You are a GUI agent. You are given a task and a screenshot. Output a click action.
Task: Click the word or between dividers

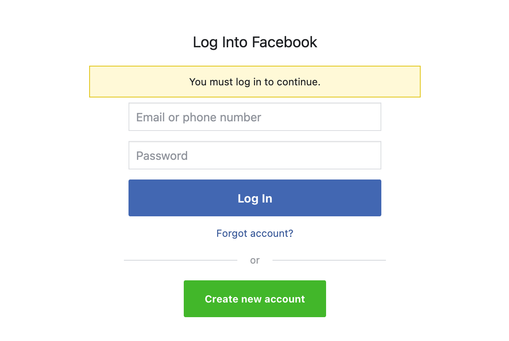click(x=254, y=260)
